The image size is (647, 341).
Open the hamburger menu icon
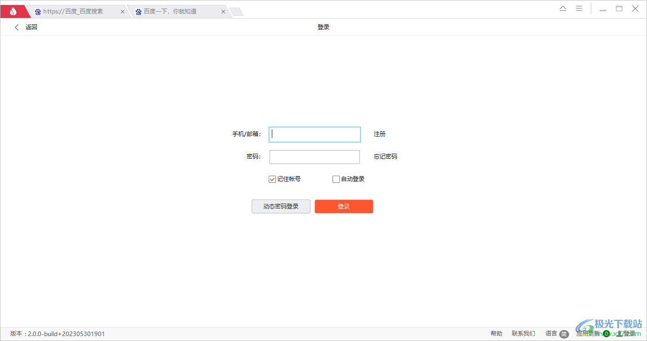579,8
